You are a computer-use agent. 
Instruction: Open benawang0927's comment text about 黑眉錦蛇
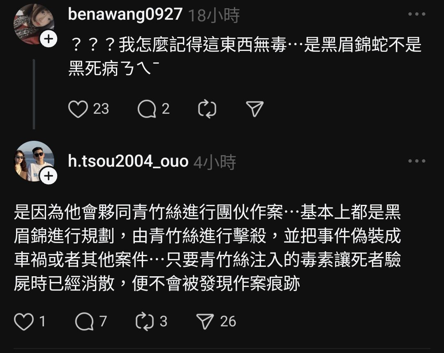point(245,57)
